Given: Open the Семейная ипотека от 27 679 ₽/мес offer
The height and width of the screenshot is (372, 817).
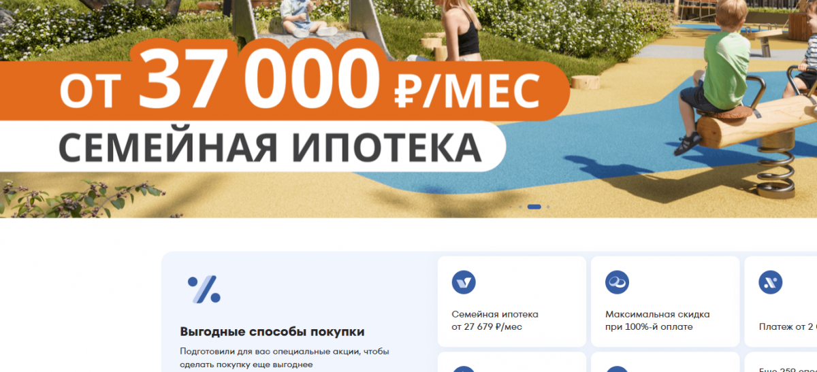Looking at the screenshot, I should click(x=512, y=301).
